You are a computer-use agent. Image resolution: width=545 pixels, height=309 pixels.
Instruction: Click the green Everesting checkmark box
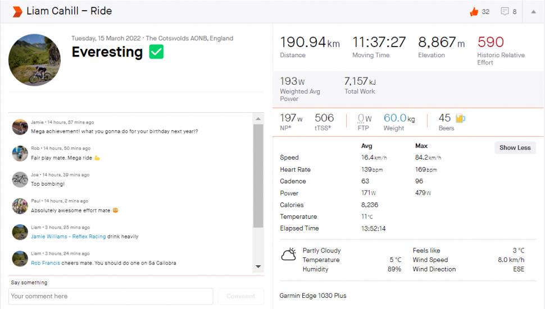click(x=156, y=52)
